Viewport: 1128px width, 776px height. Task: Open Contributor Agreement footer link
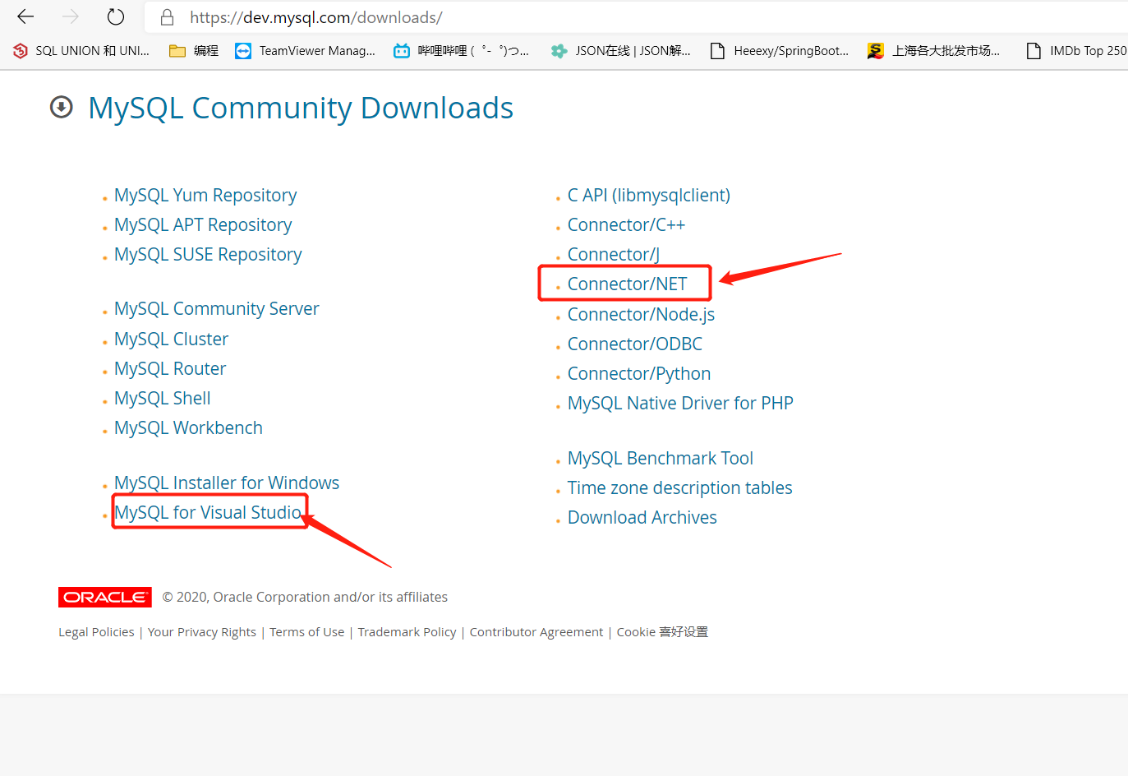(536, 631)
